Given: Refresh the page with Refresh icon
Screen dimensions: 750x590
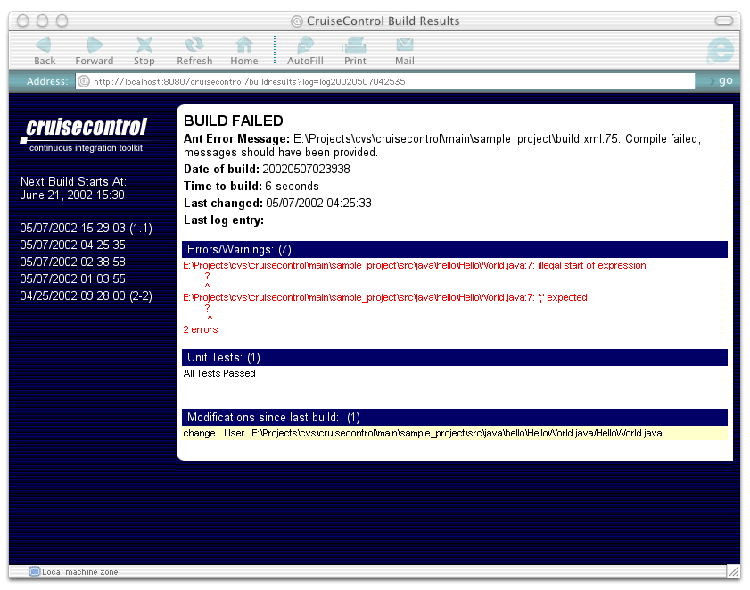Looking at the screenshot, I should tap(194, 46).
